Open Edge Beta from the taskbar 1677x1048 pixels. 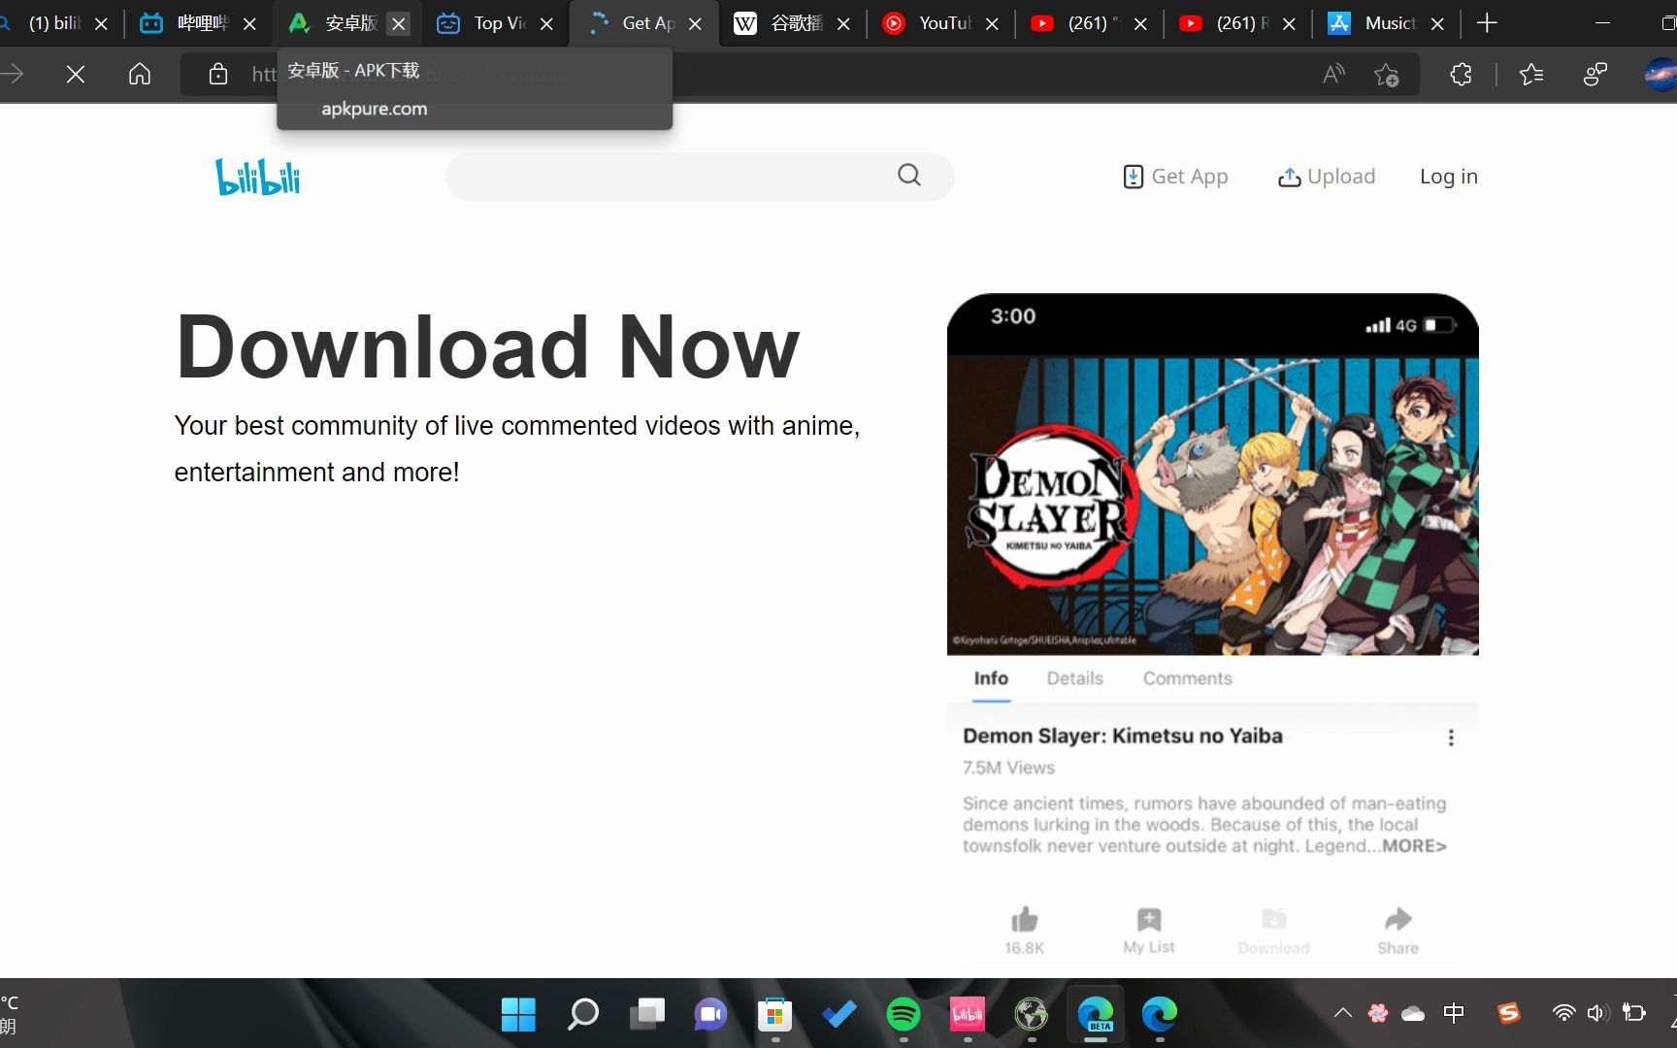click(x=1096, y=1015)
